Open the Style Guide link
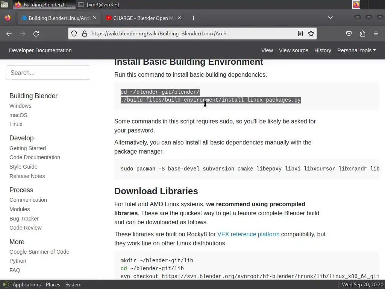The image size is (385, 289). click(x=23, y=167)
